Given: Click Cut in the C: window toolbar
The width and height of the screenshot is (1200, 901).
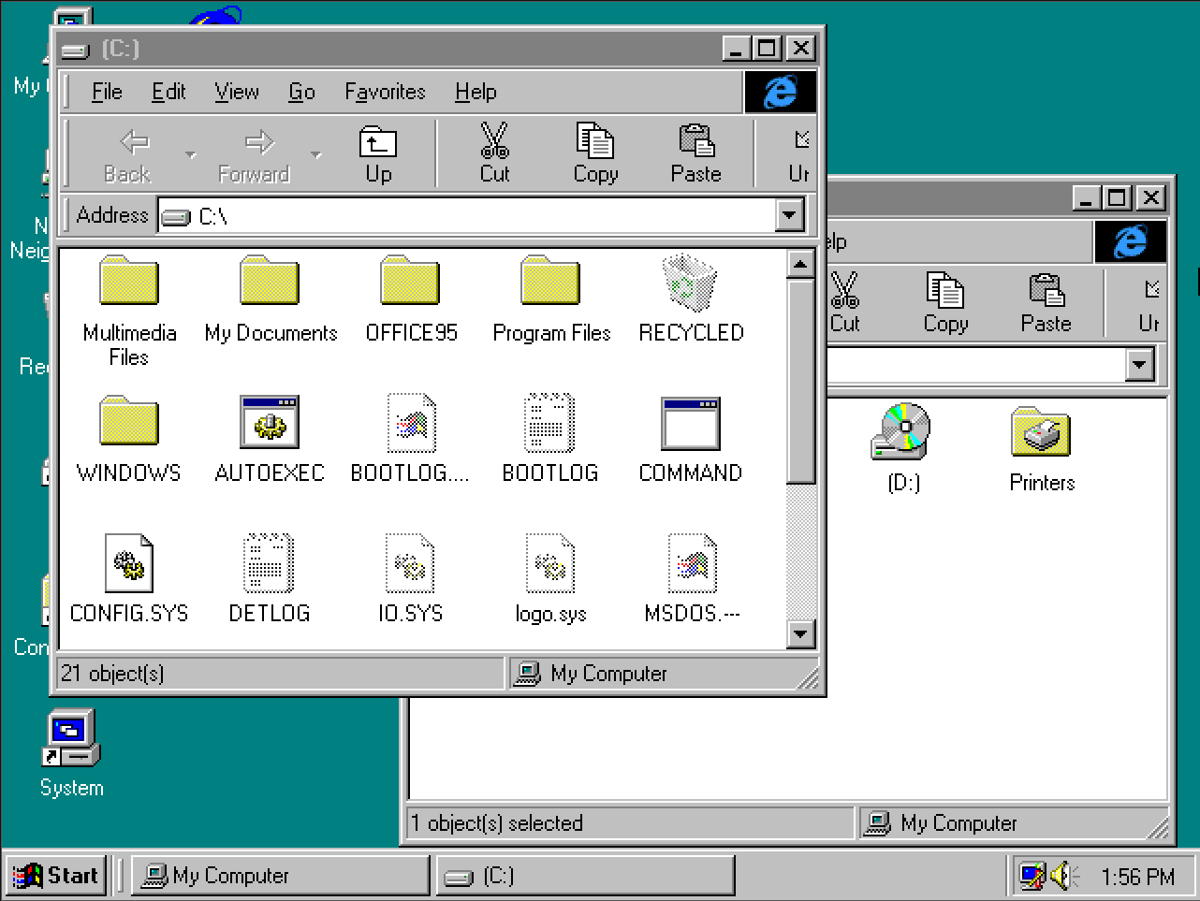Looking at the screenshot, I should pyautogui.click(x=494, y=154).
